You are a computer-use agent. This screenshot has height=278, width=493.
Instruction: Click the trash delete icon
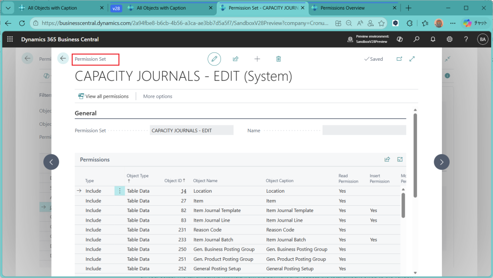point(278,59)
